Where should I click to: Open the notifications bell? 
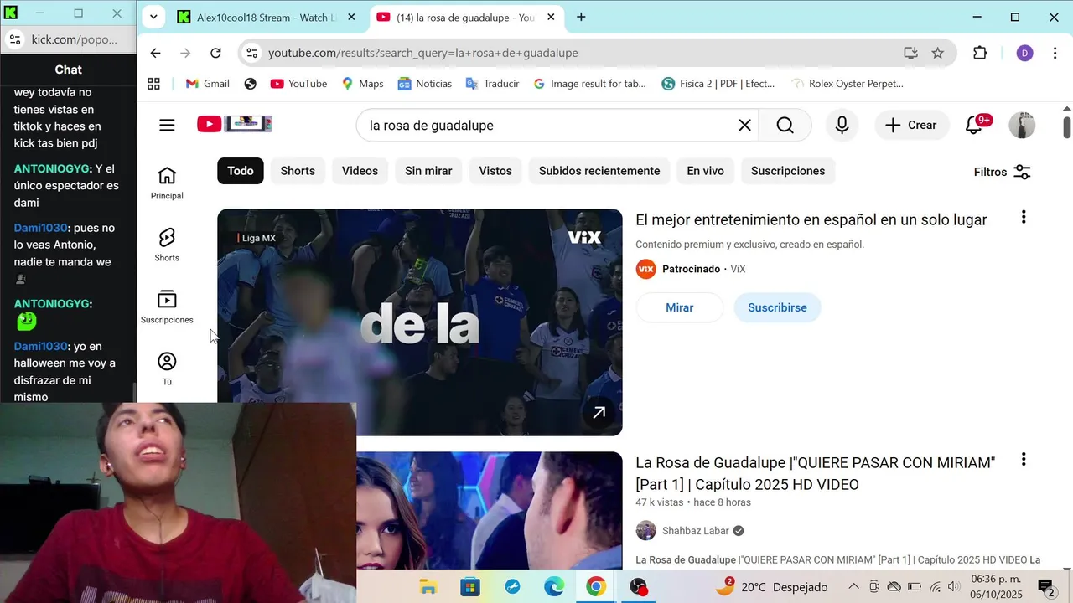click(x=974, y=125)
